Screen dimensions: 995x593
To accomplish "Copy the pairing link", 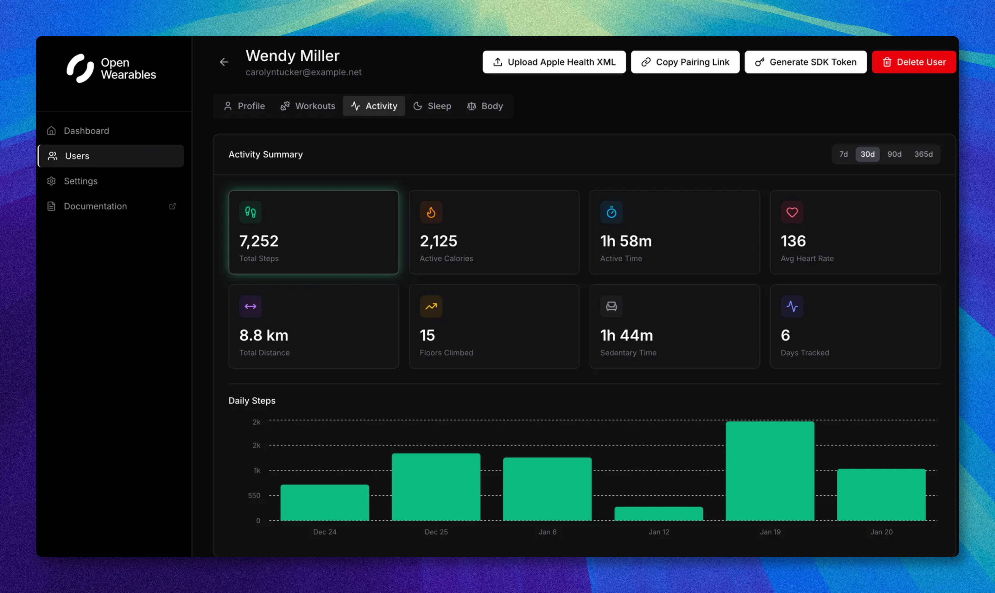I will click(x=685, y=62).
